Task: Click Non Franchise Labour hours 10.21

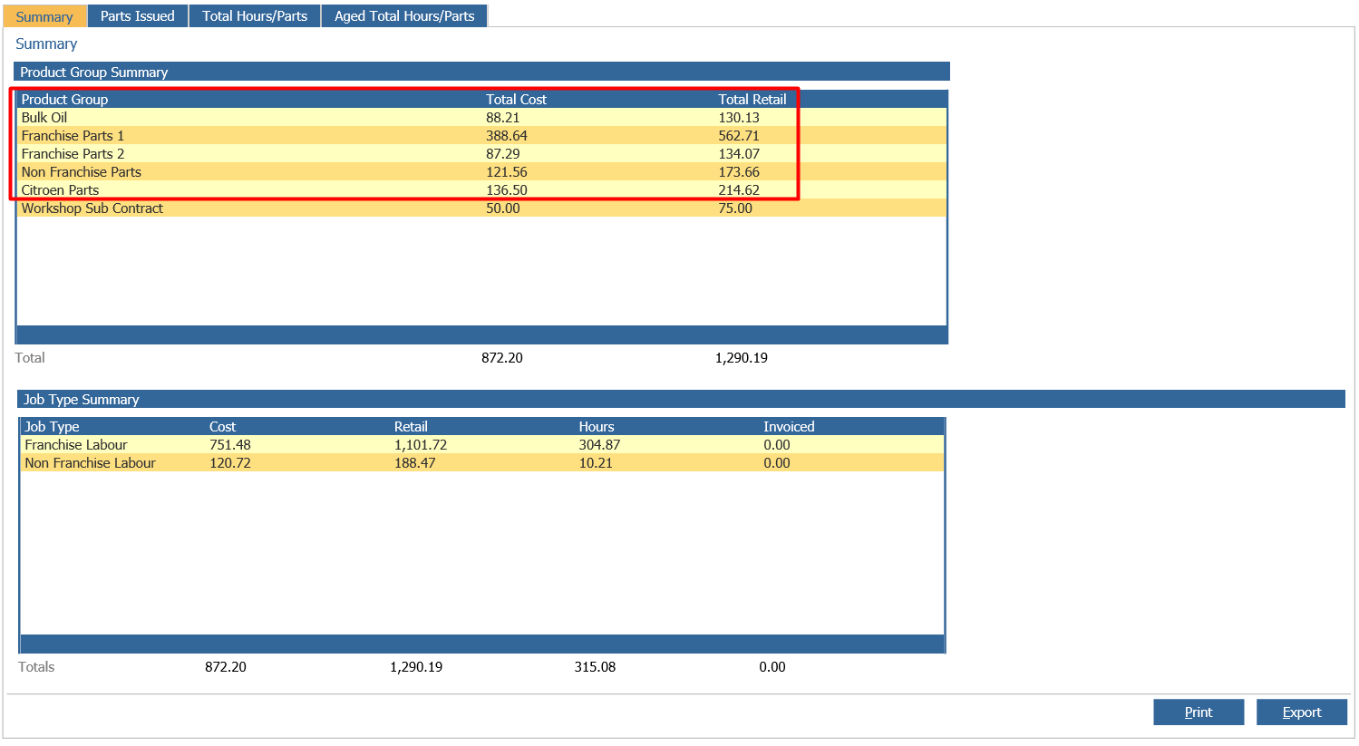Action: point(596,463)
